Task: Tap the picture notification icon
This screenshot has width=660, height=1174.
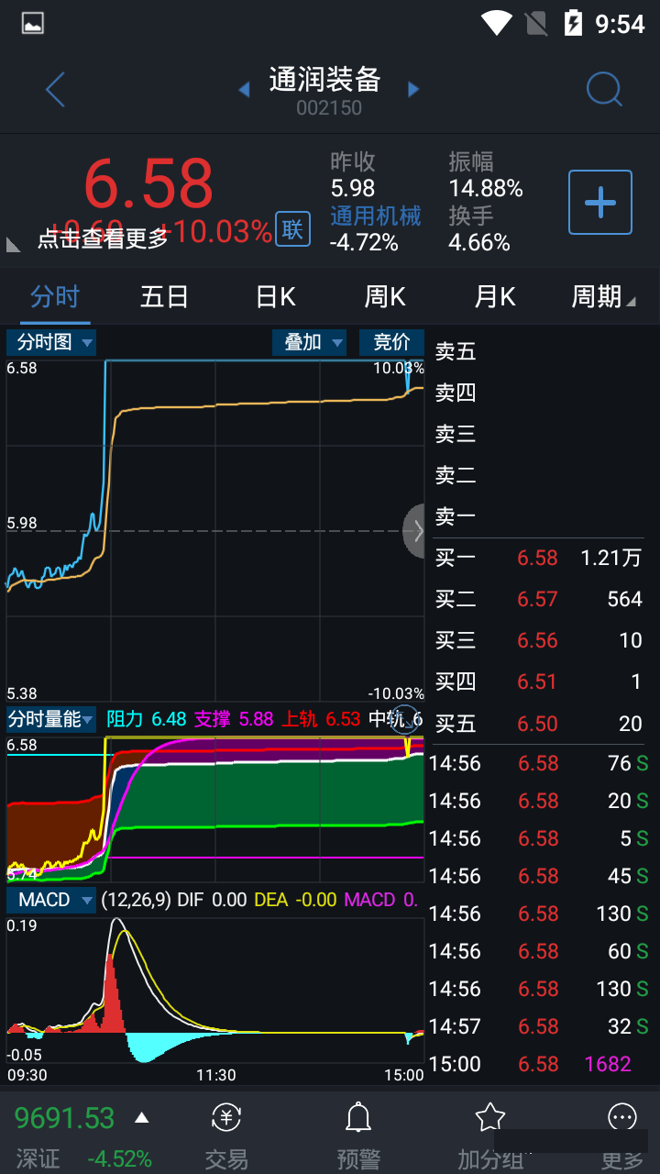Action: [33, 24]
